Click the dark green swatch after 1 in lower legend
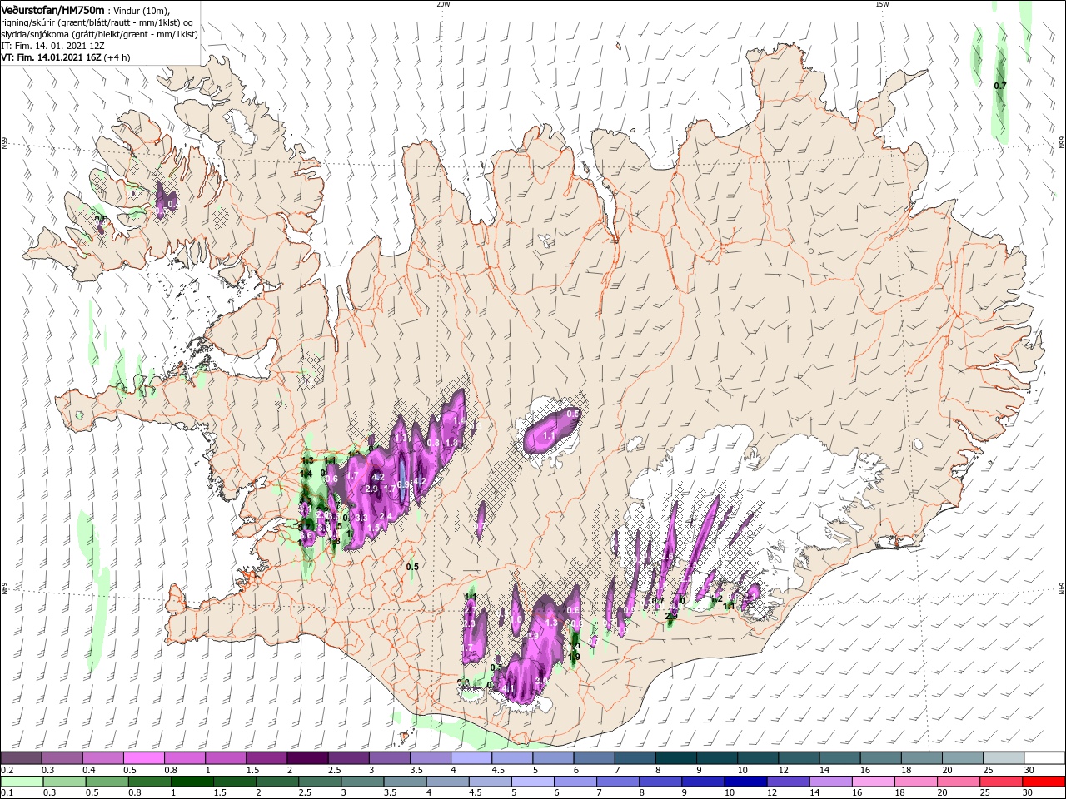Image resolution: width=1066 pixels, height=799 pixels. point(192,782)
